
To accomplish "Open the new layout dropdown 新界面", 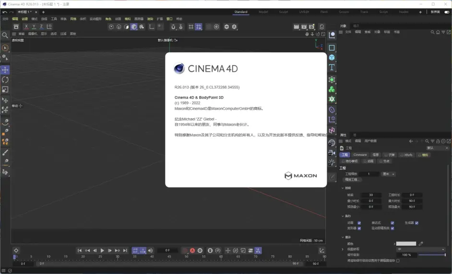I will 435,12.
